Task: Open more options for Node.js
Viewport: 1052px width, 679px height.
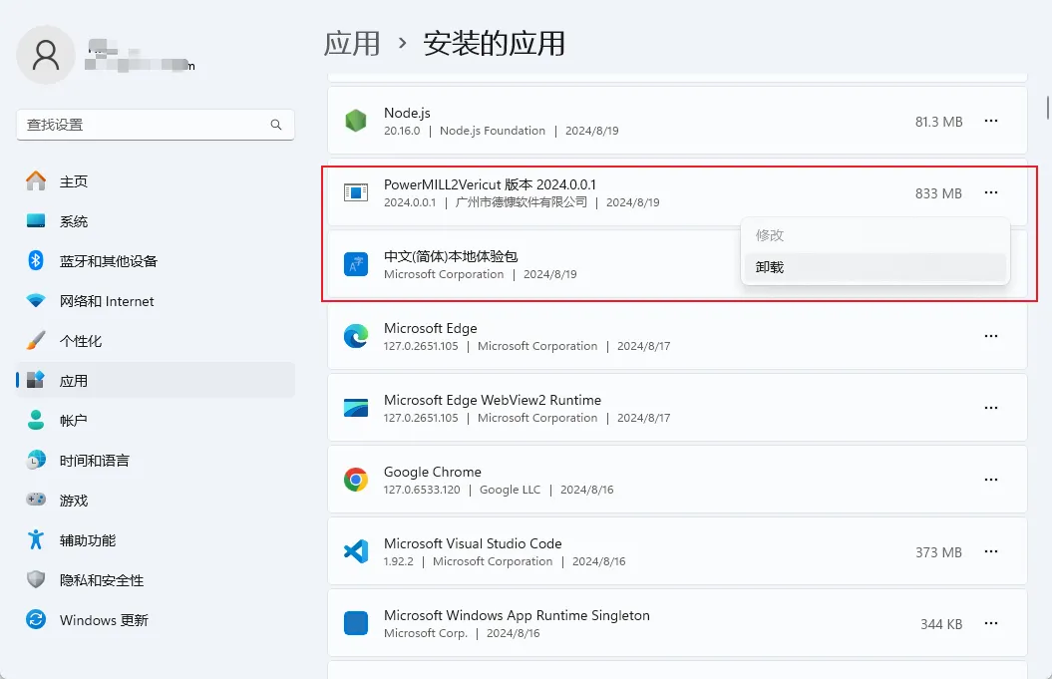Action: click(x=991, y=121)
